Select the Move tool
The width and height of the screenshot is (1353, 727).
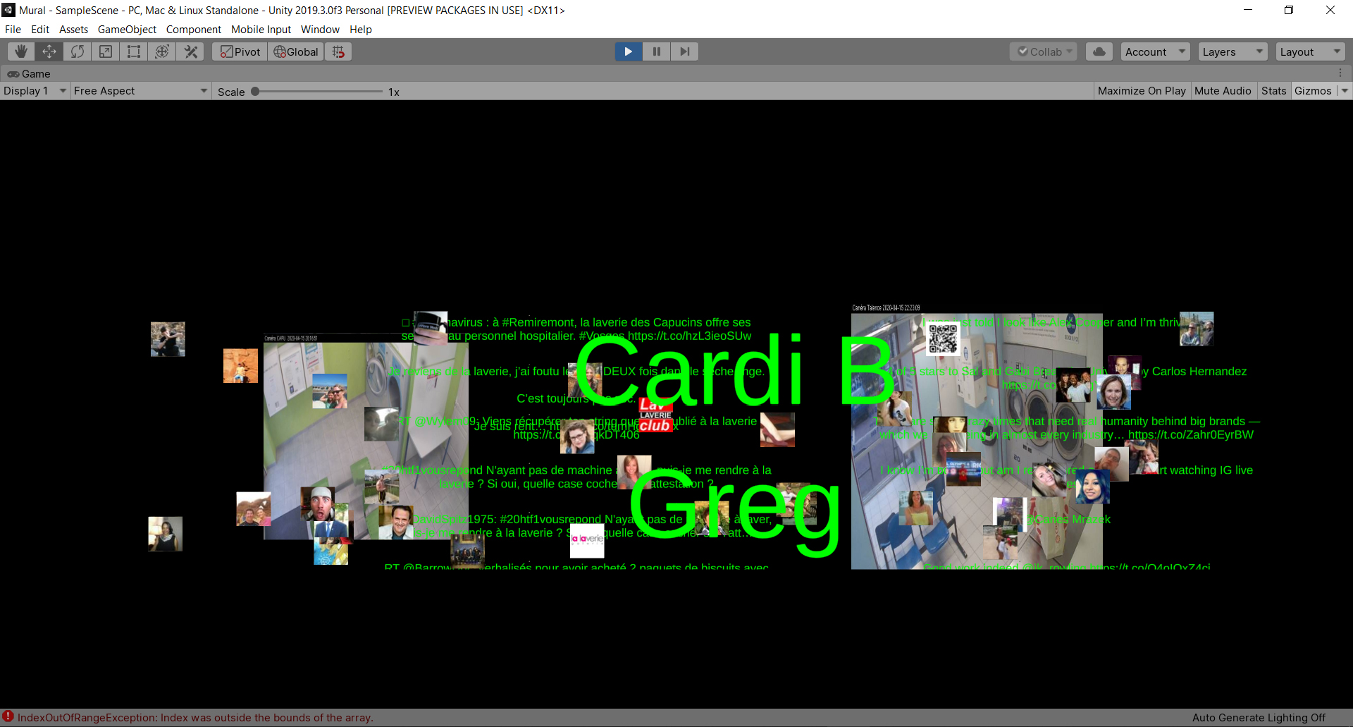pyautogui.click(x=49, y=51)
